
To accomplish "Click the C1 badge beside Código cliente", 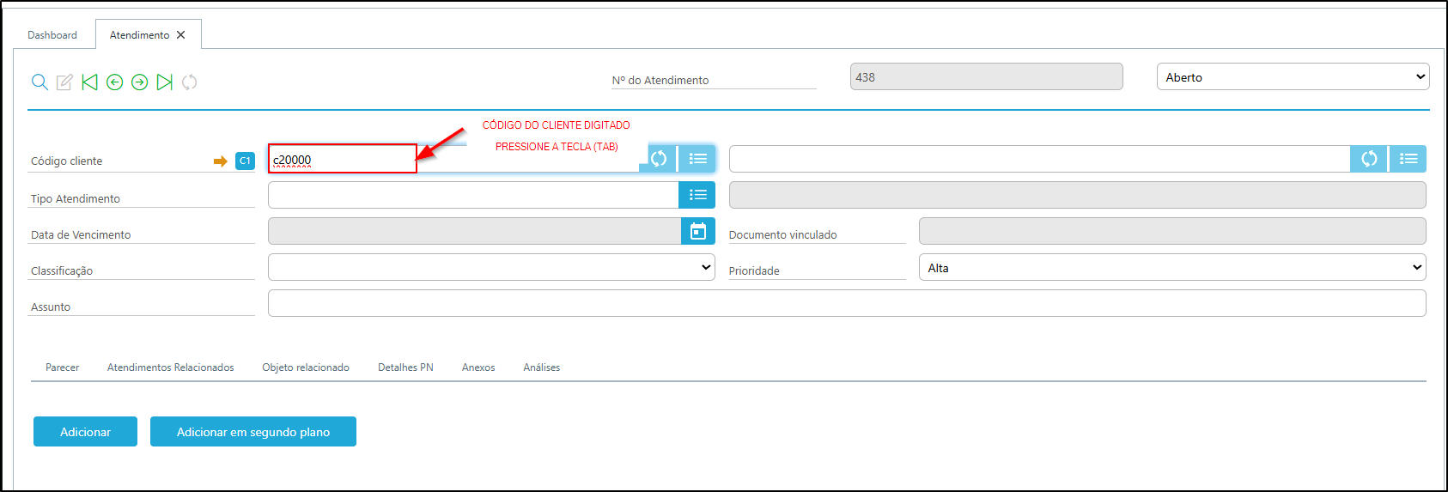I will [x=245, y=161].
